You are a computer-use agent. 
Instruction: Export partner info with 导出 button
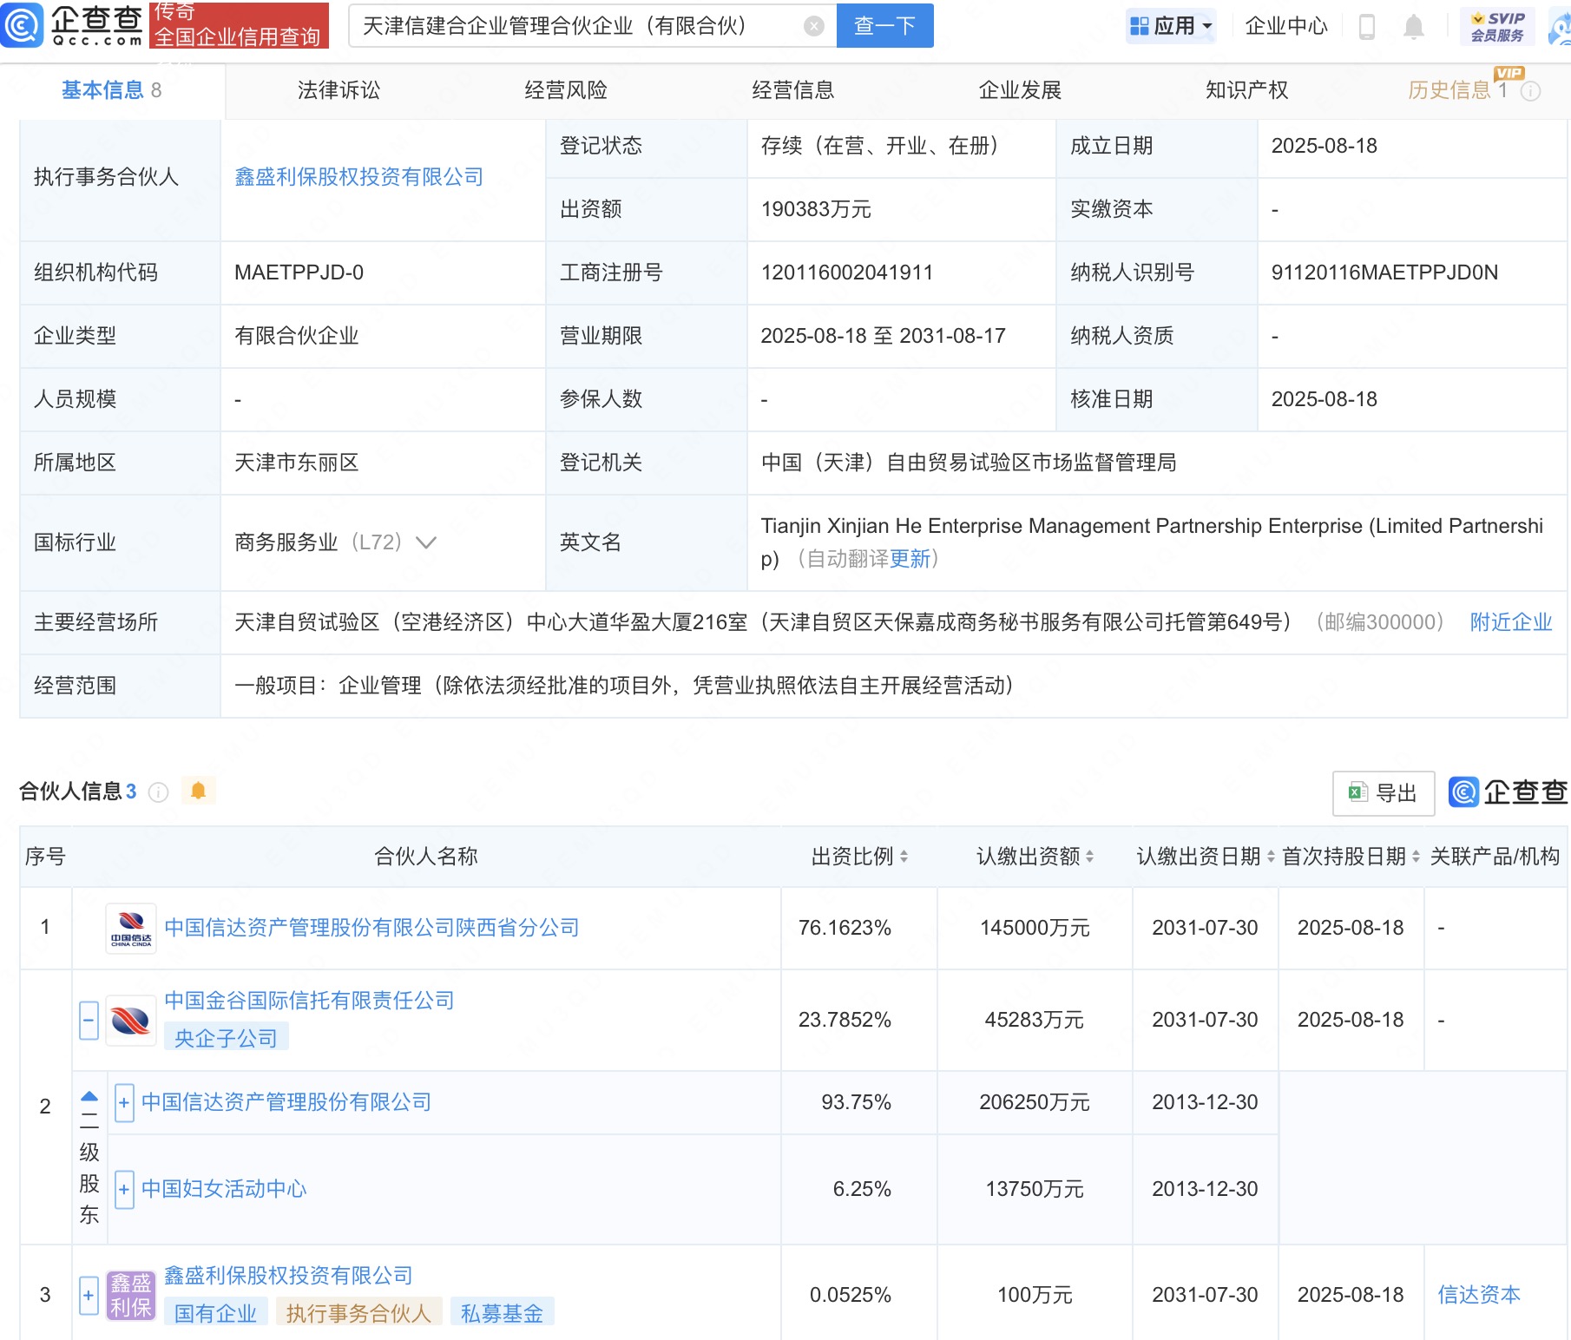1384,793
